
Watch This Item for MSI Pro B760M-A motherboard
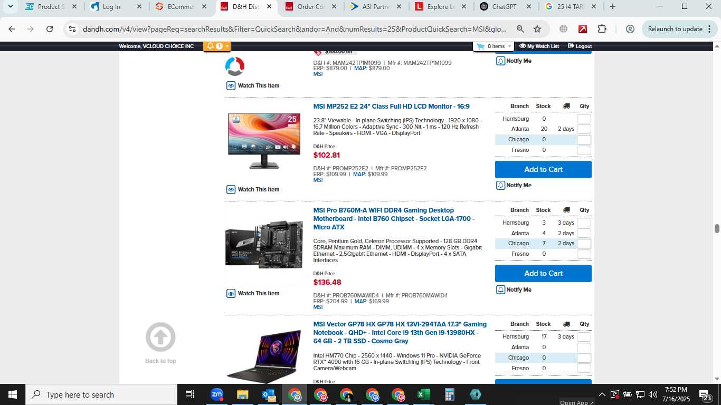253,293
